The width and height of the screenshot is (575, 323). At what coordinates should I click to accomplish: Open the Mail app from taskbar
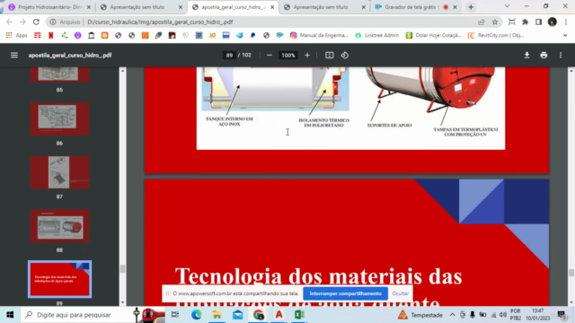click(237, 315)
